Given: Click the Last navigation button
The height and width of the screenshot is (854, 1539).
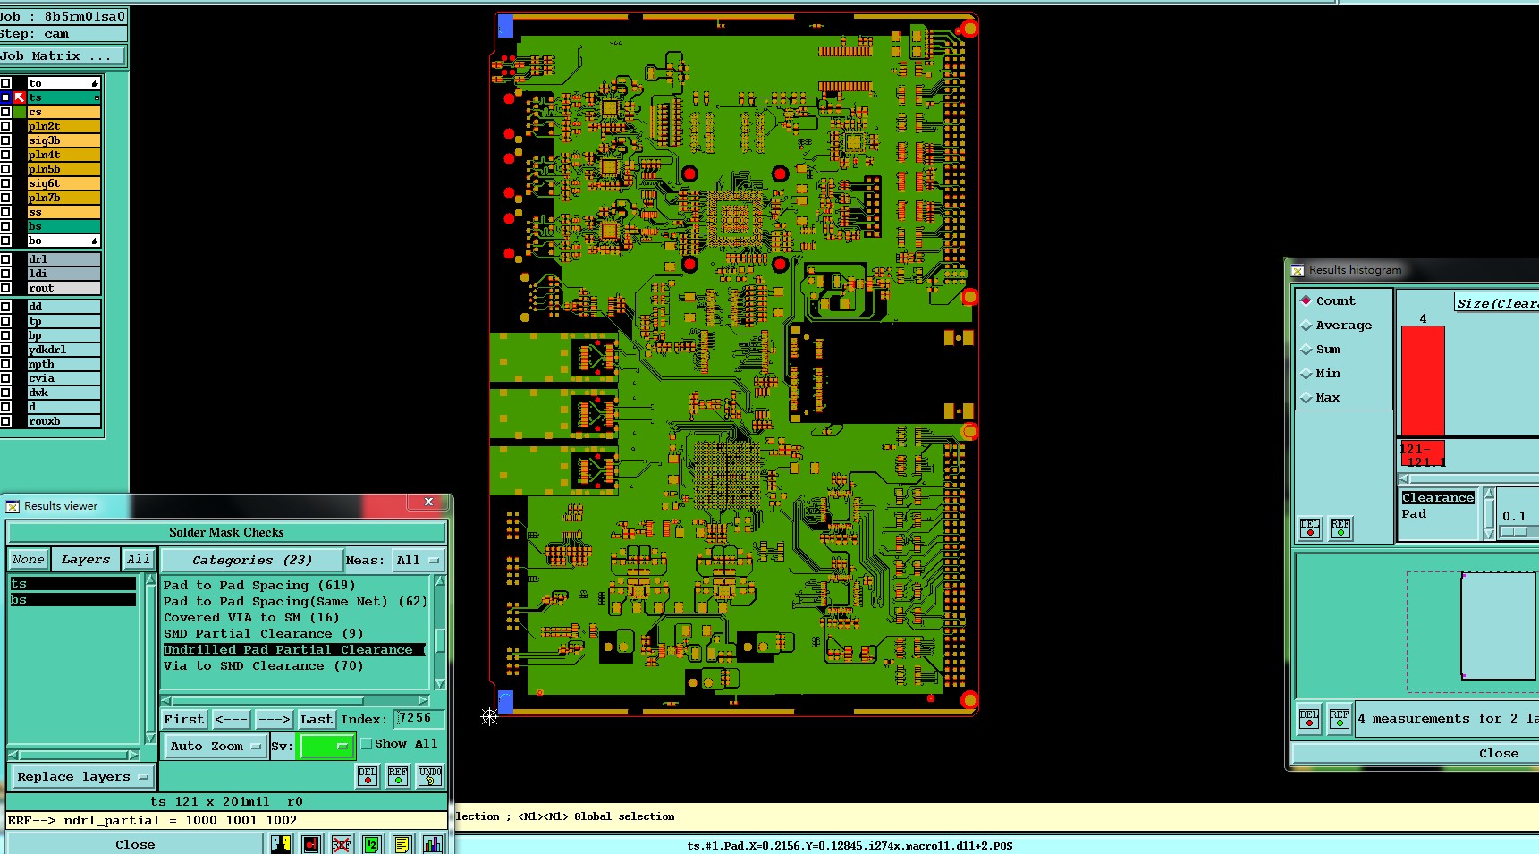Looking at the screenshot, I should (317, 719).
